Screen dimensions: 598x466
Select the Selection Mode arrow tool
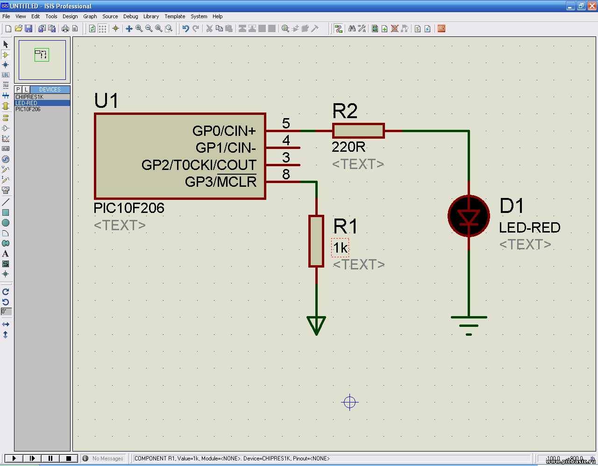tap(6, 44)
